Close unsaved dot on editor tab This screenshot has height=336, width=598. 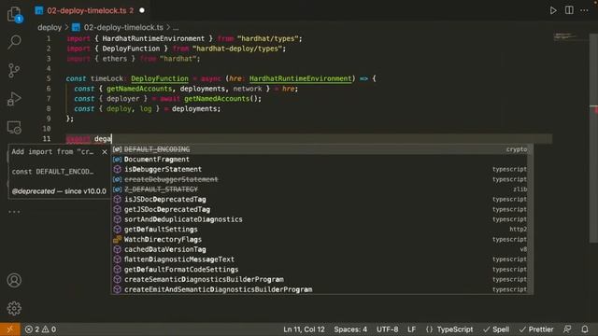click(x=142, y=10)
